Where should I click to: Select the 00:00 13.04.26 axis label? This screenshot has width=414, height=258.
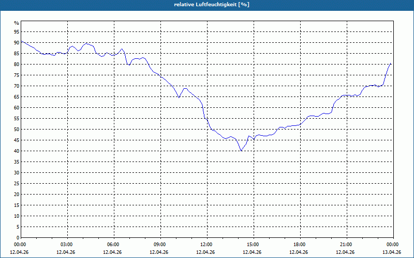[x=392, y=248]
